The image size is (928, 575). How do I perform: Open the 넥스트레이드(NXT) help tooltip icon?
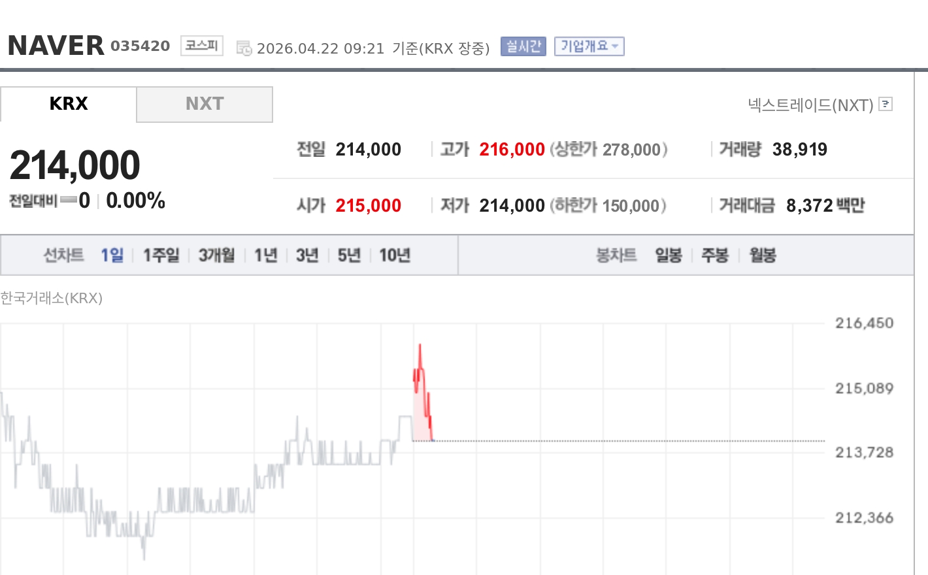[x=886, y=105]
